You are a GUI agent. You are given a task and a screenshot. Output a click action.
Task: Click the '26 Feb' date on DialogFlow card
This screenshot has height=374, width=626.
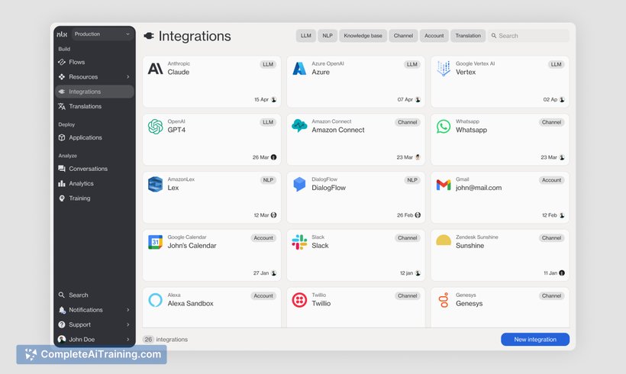[x=405, y=215]
